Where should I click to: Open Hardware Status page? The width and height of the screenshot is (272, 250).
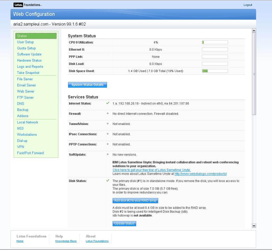click(29, 60)
